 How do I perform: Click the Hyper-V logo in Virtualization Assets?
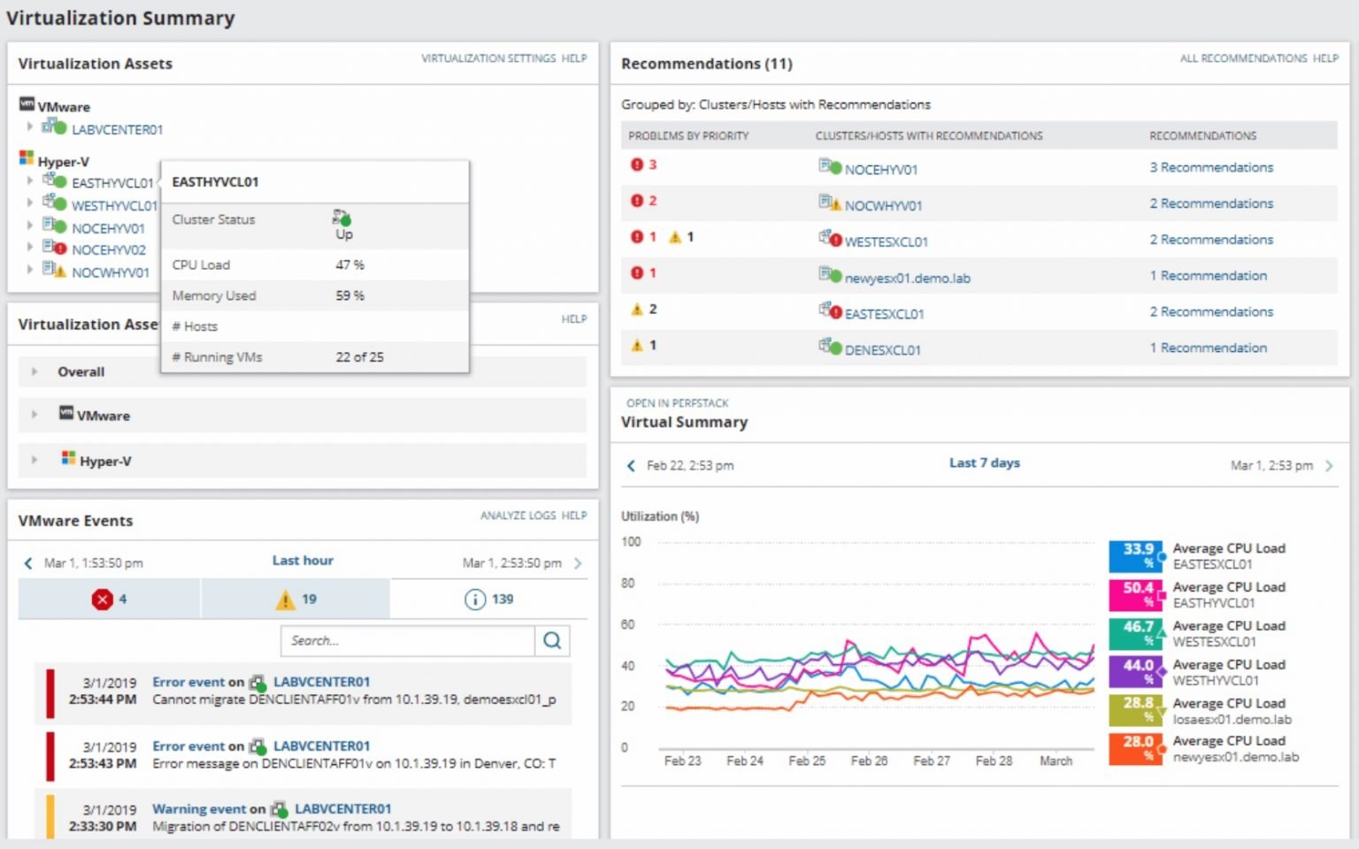(x=26, y=158)
